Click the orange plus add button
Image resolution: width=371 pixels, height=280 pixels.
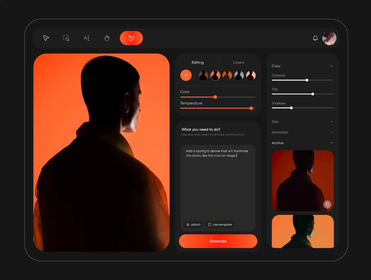[x=186, y=75]
